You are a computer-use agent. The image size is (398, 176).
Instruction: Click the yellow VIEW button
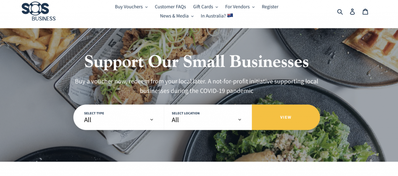[x=286, y=118]
